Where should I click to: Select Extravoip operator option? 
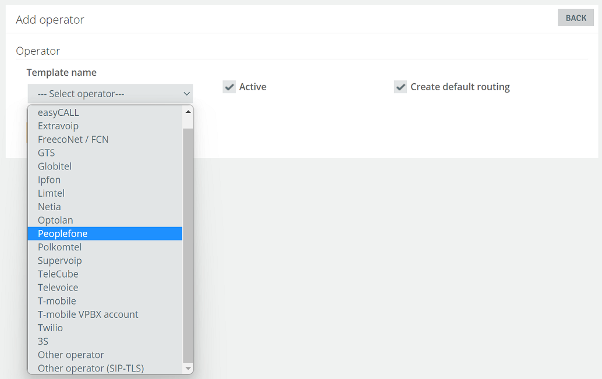pos(105,126)
